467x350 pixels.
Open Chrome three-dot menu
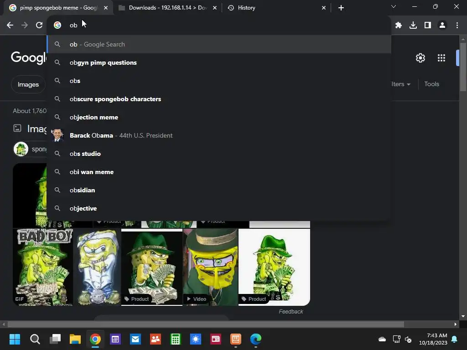pos(457,26)
